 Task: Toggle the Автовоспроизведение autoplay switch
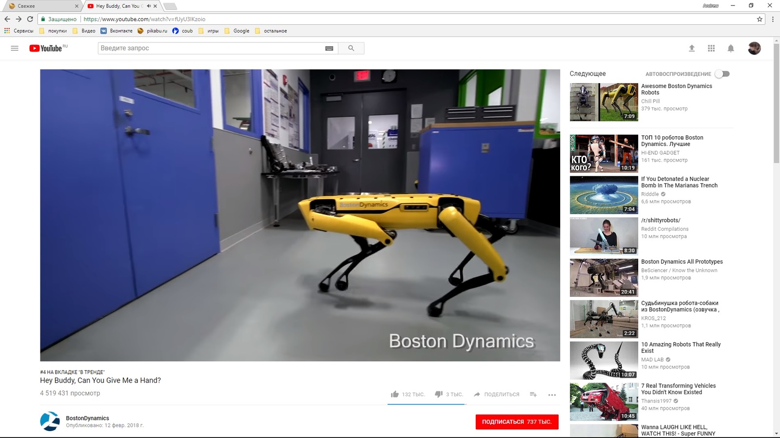(x=722, y=74)
